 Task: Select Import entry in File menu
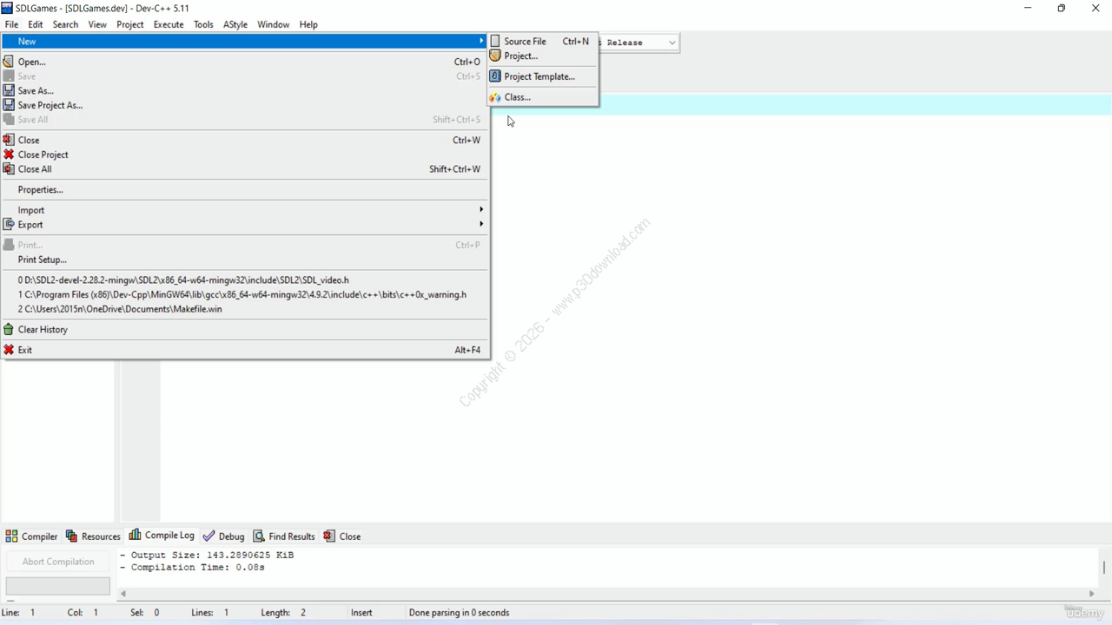(x=244, y=210)
